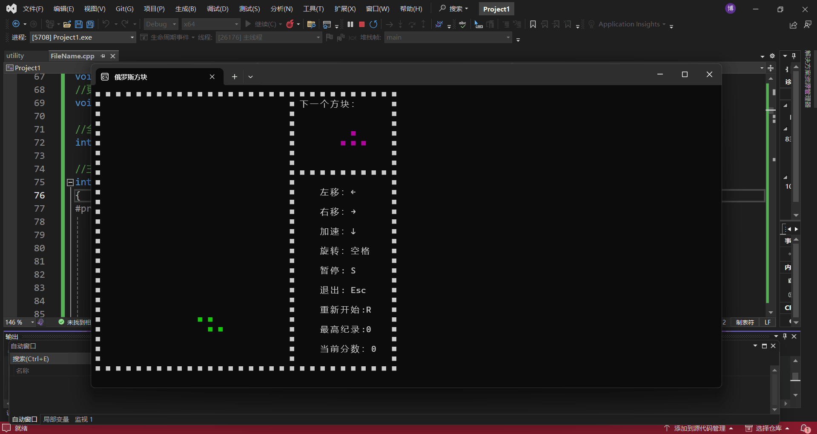Image resolution: width=817 pixels, height=434 pixels.
Task: Open the 文件(F) menu
Action: tap(33, 9)
